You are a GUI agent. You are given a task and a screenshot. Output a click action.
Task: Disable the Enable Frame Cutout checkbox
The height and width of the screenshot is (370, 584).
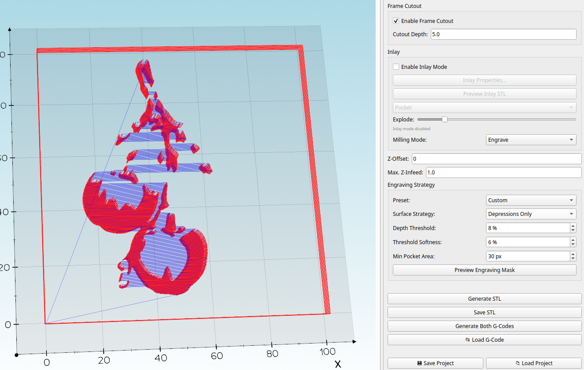pyautogui.click(x=396, y=21)
